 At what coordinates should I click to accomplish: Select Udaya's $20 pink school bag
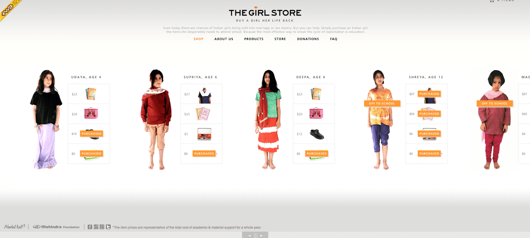click(89, 114)
